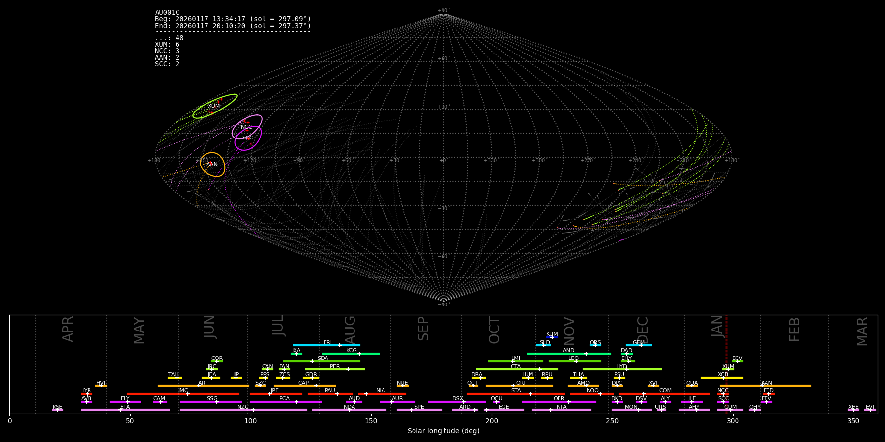This screenshot has height=442, width=885.
Task: Select the 300 tick label on the axis
Action: click(x=733, y=421)
